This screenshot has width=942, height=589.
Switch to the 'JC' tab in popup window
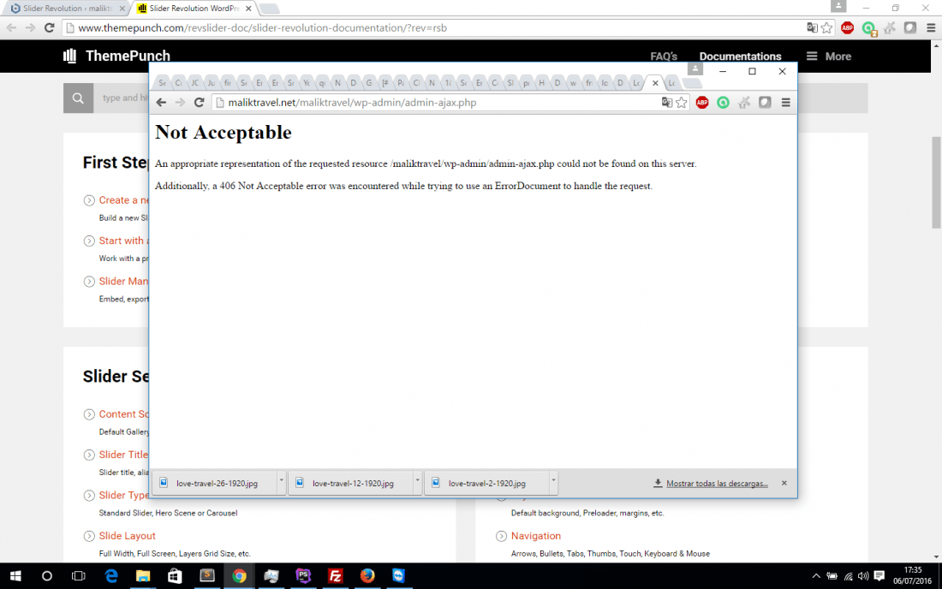194,83
